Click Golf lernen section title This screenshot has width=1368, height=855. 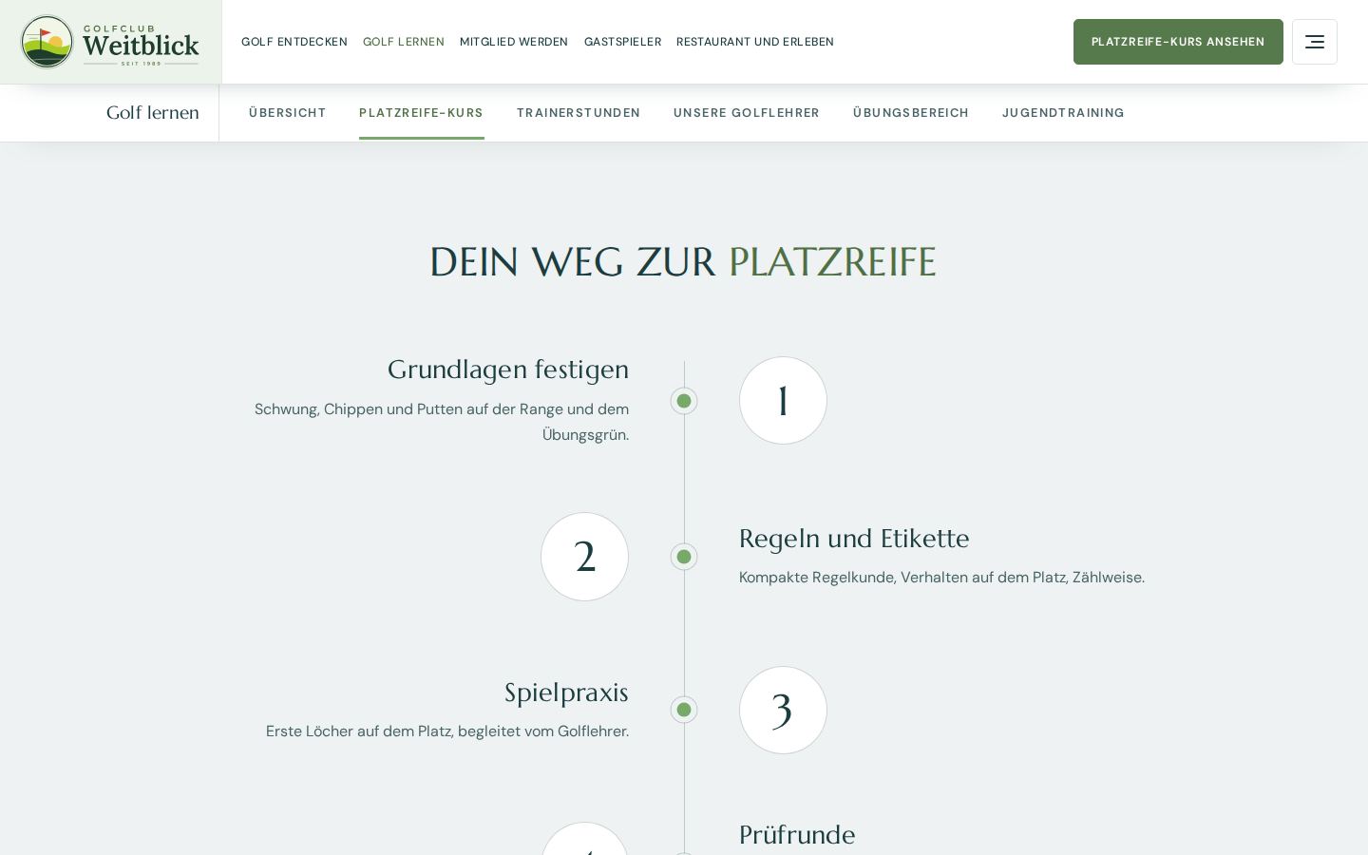[153, 112]
